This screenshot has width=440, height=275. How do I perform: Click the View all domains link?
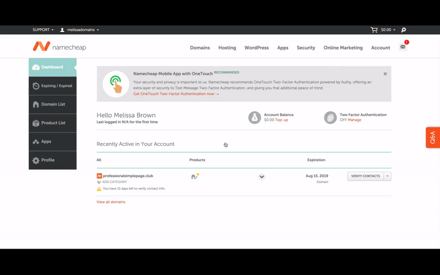[111, 202]
